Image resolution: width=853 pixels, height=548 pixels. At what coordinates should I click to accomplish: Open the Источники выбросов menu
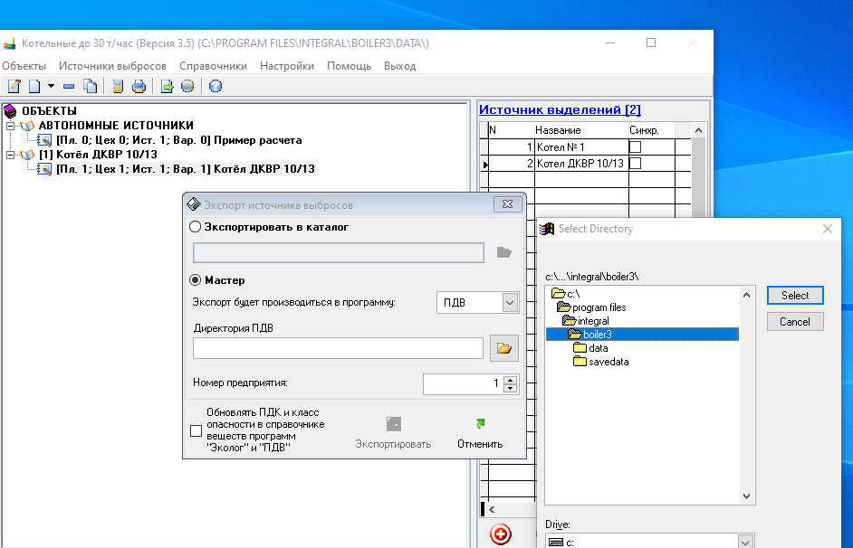(x=112, y=66)
